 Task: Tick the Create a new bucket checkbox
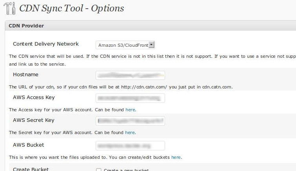98,170
